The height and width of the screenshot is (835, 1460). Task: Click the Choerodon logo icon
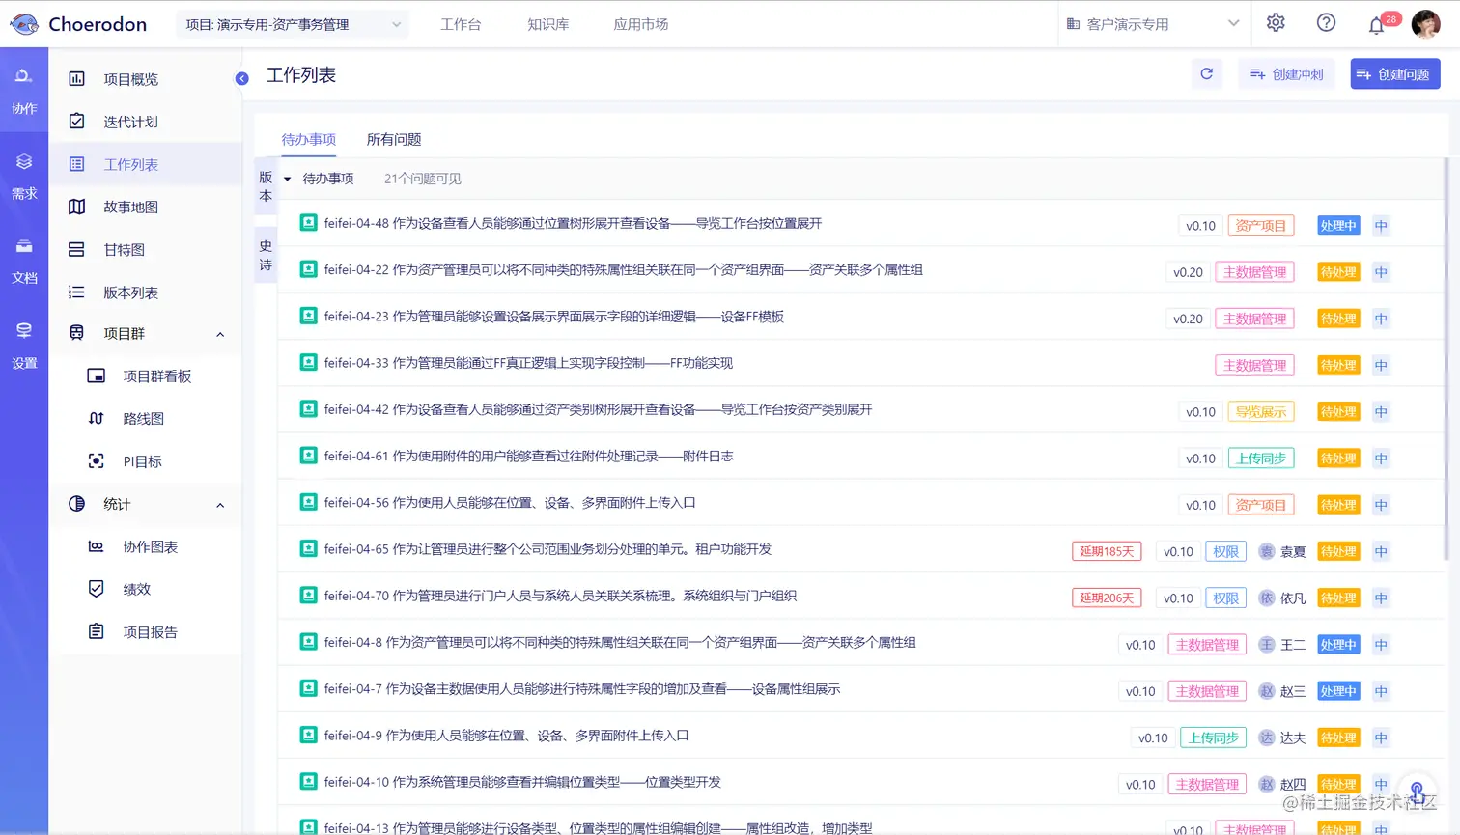tap(23, 24)
